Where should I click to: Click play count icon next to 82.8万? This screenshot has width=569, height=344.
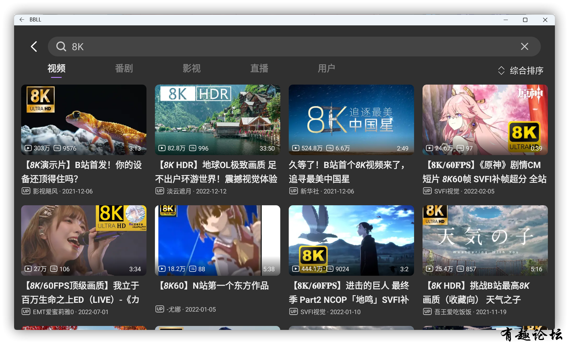(x=162, y=148)
